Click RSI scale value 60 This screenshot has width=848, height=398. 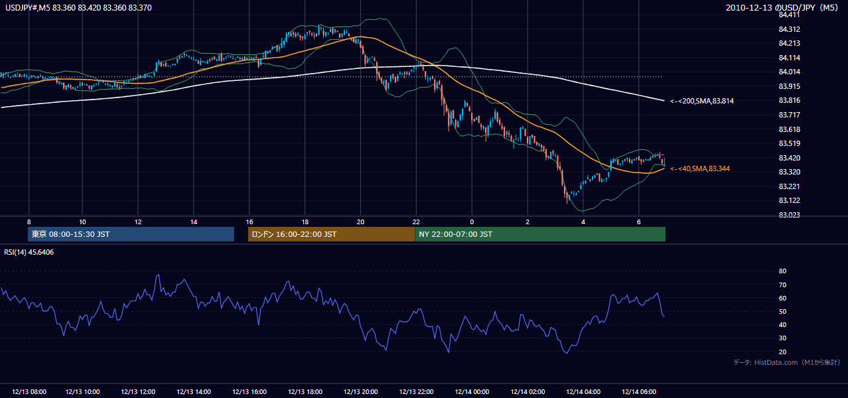point(782,298)
